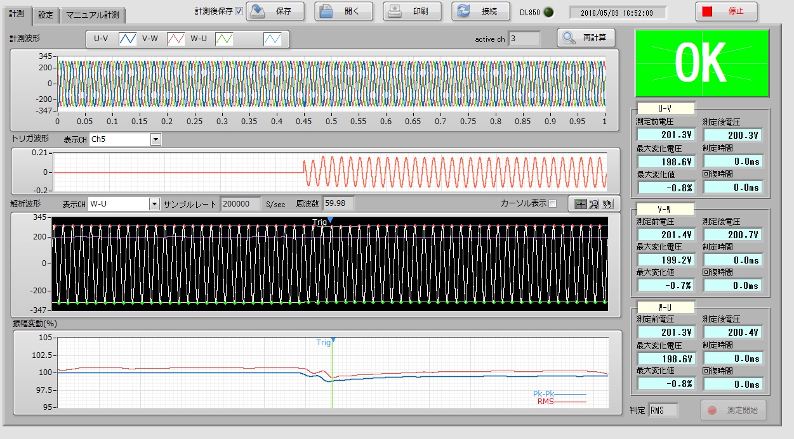
Task: Toggle the 計測後保存 checkbox
Action: (x=239, y=11)
